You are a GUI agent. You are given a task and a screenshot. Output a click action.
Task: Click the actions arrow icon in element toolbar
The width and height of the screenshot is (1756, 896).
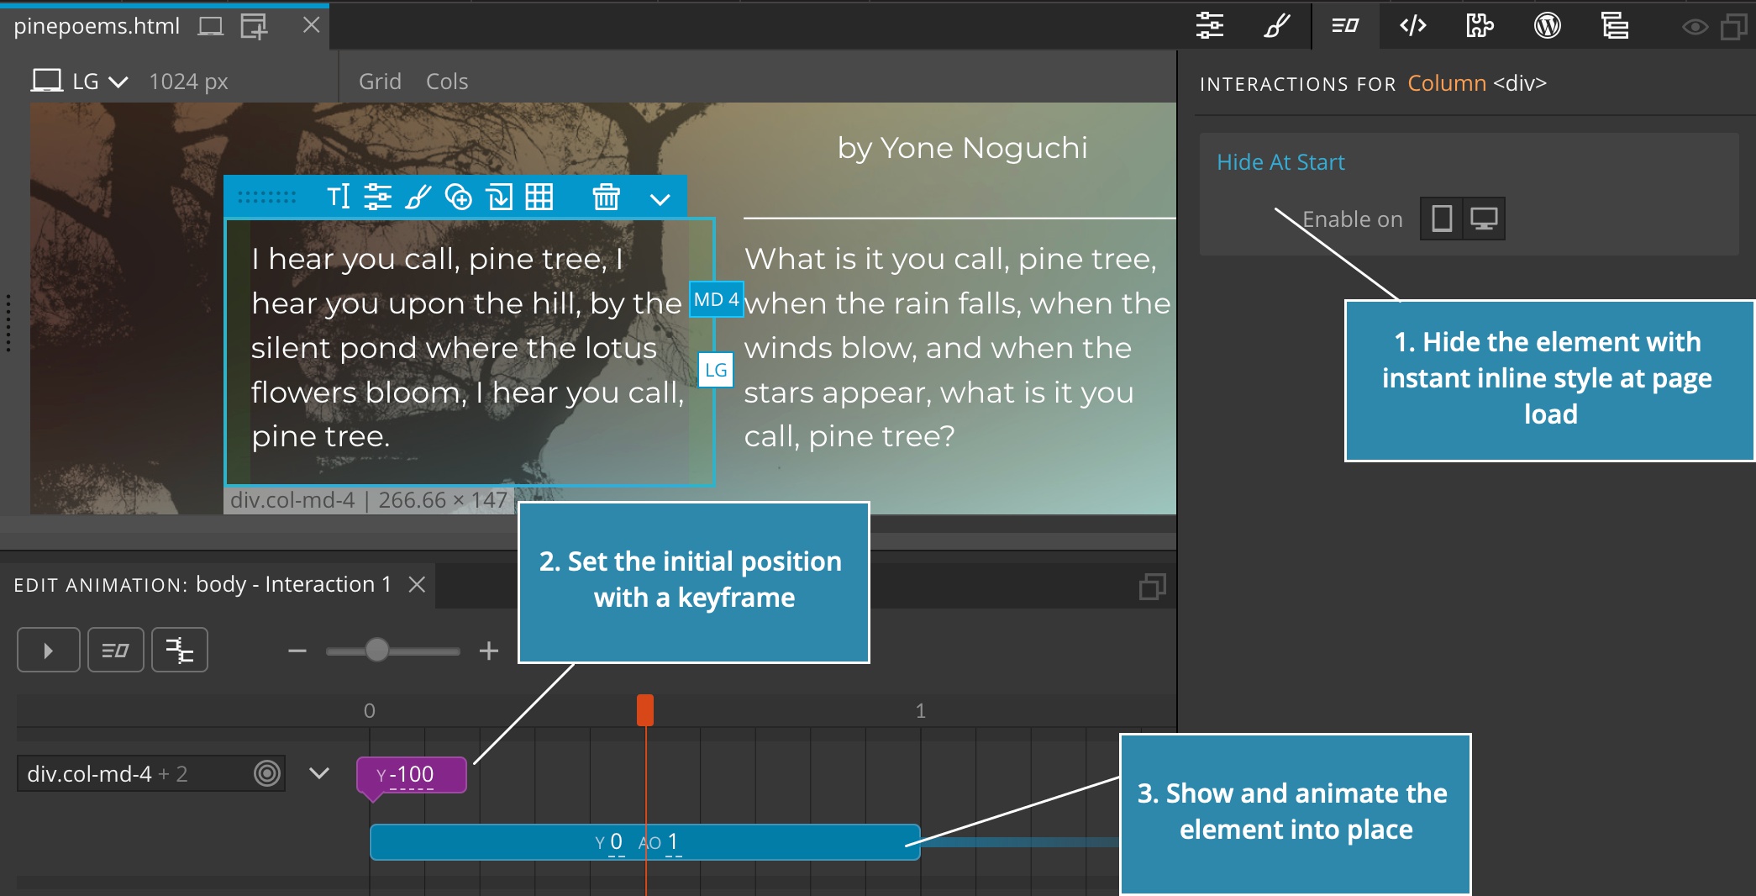(498, 198)
